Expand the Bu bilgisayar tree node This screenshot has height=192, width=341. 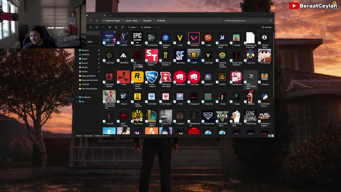(77, 97)
